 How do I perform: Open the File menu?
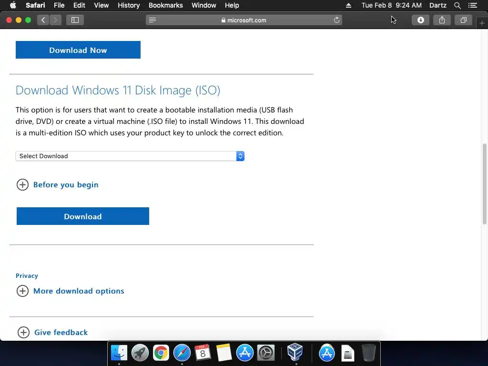pos(59,5)
